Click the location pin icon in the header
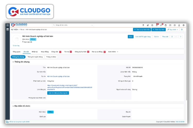 143,25
